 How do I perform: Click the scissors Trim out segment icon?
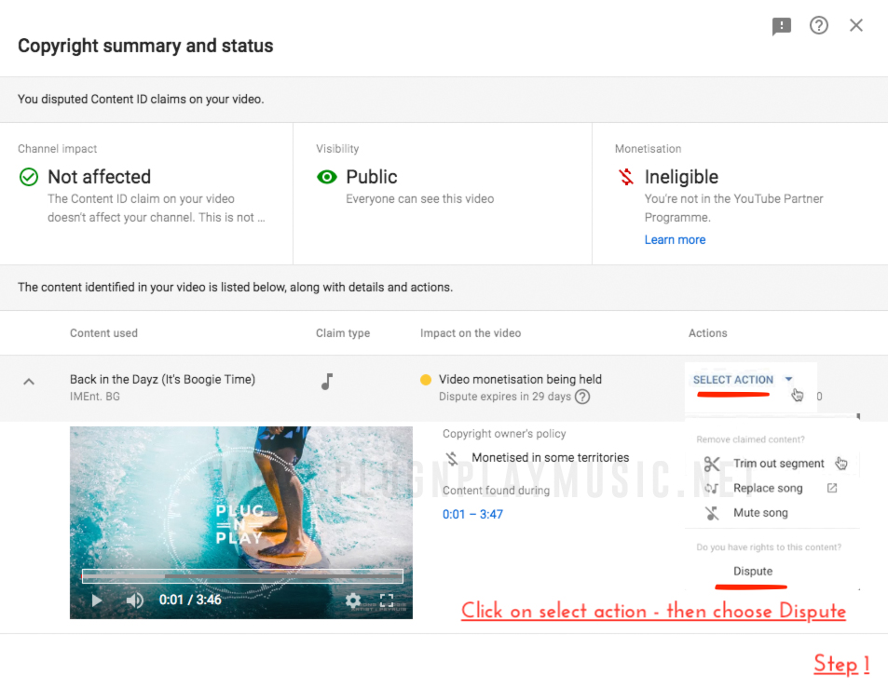click(713, 464)
